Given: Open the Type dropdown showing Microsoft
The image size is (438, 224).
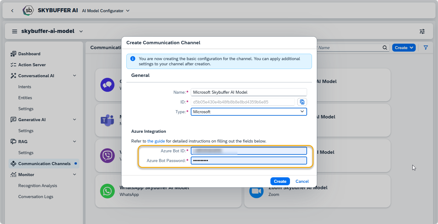Looking at the screenshot, I should [249, 112].
